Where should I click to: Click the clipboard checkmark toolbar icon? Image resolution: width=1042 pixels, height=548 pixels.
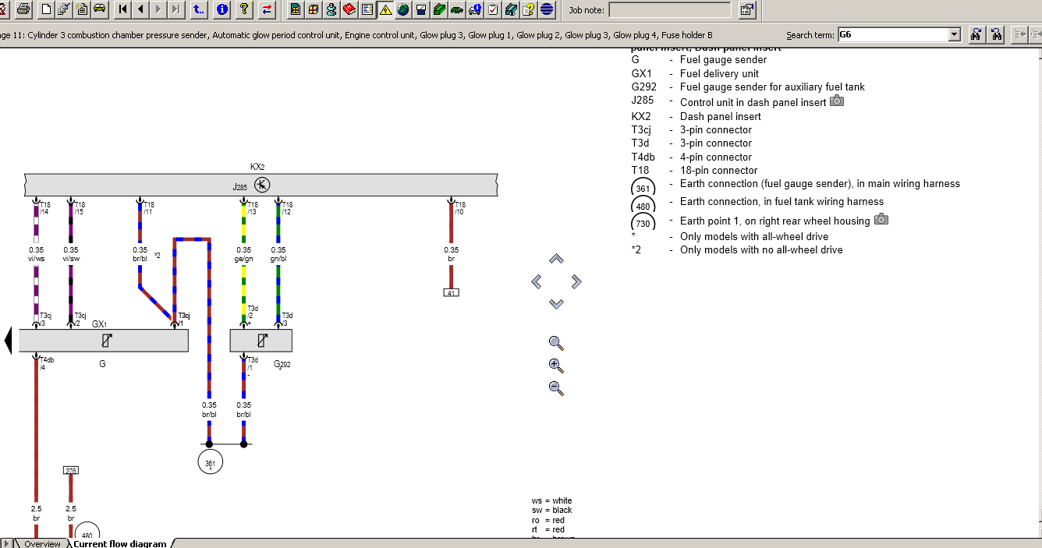[493, 9]
